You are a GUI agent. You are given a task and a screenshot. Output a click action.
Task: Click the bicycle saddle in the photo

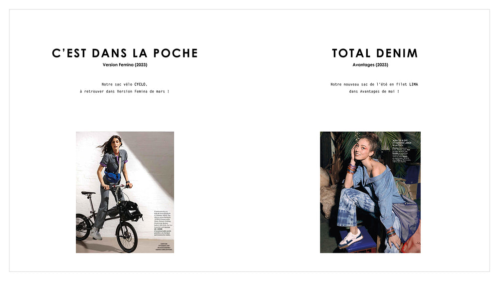point(88,193)
